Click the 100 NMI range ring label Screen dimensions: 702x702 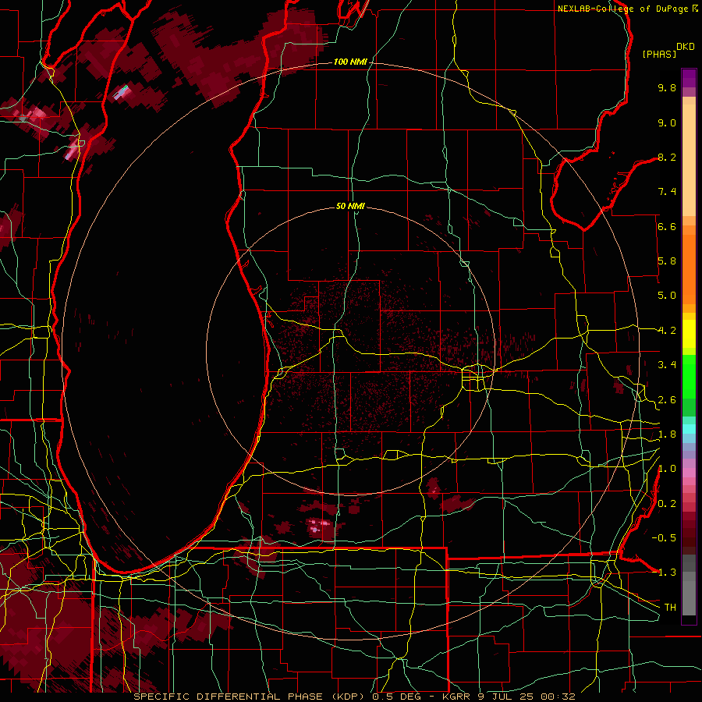click(350, 62)
